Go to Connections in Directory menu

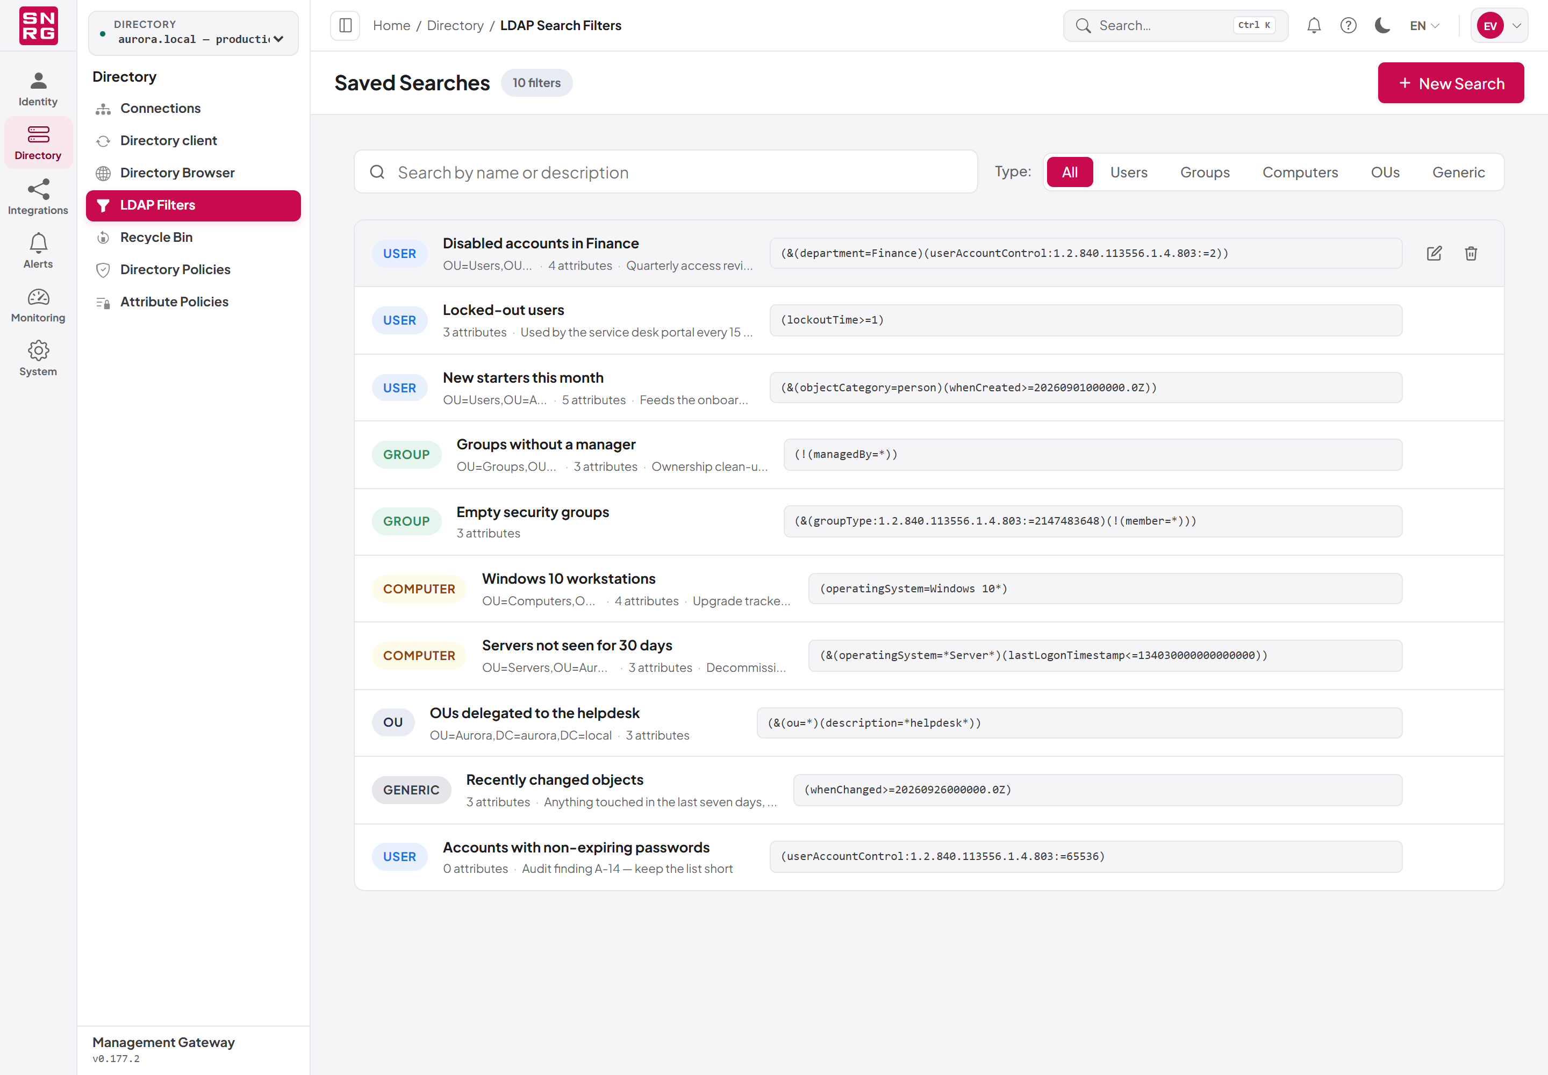click(193, 109)
